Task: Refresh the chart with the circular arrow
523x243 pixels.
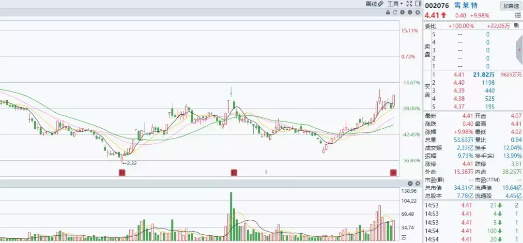Action: pos(395,12)
